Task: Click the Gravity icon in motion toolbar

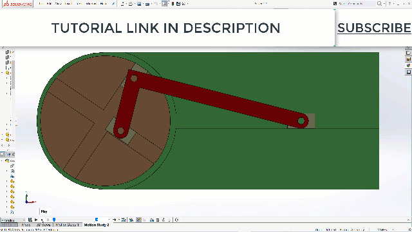Action: 169,220
